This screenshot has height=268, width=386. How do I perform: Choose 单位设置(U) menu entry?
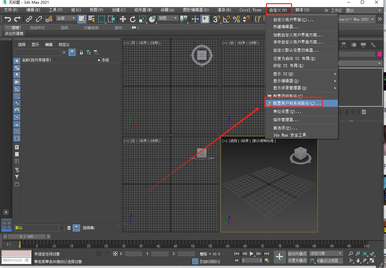tap(302, 112)
